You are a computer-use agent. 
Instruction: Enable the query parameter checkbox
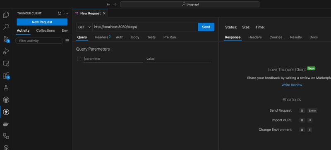point(79,59)
